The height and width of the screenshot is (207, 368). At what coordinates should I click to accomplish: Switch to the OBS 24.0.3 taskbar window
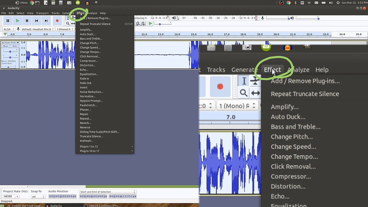click(x=103, y=205)
